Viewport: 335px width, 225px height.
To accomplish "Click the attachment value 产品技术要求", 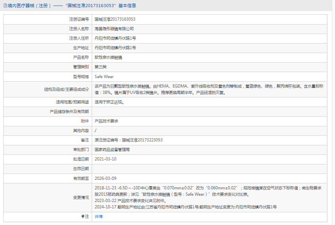I will coord(106,121).
